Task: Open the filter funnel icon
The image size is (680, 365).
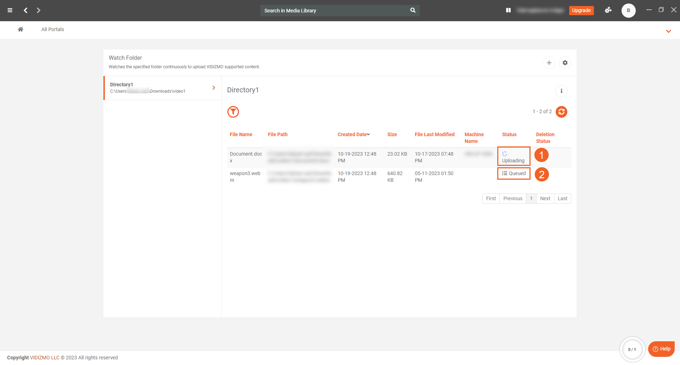Action: [233, 112]
